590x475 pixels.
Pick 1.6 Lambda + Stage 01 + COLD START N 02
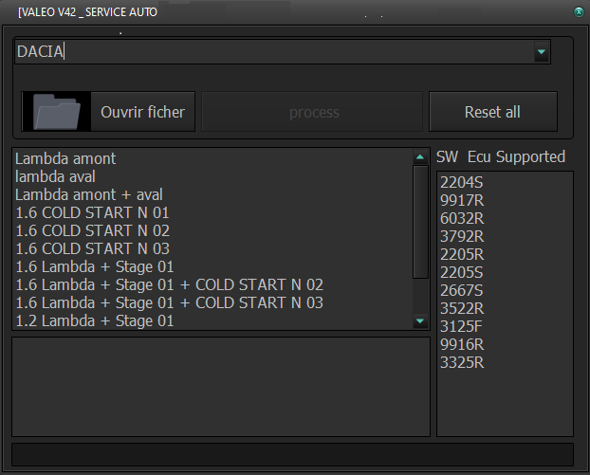[x=170, y=285]
